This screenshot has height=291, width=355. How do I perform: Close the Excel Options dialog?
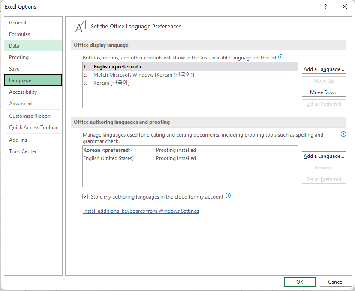(x=345, y=6)
